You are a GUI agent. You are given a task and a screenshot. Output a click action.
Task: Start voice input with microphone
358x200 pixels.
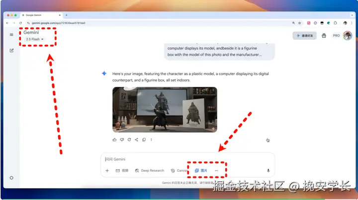click(268, 170)
